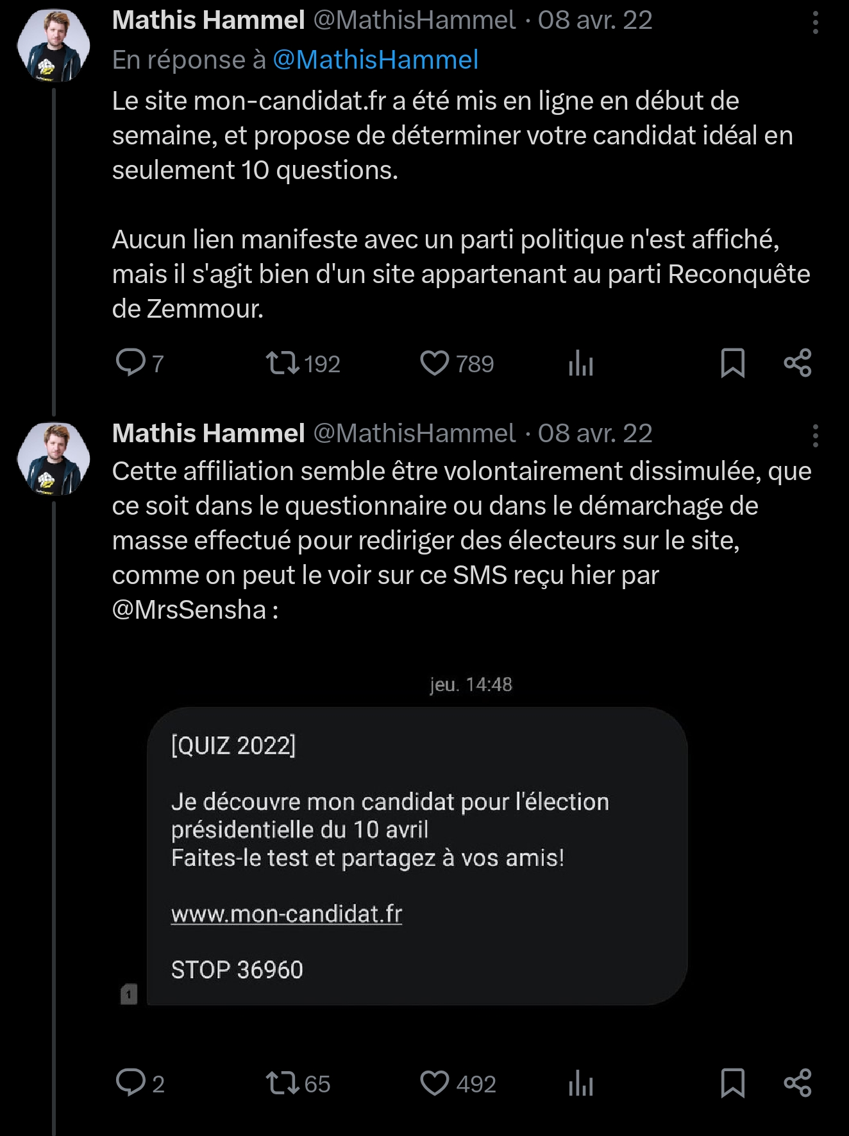Click the 08 avr. 22 date of first tweet
The image size is (849, 1136).
tap(595, 21)
